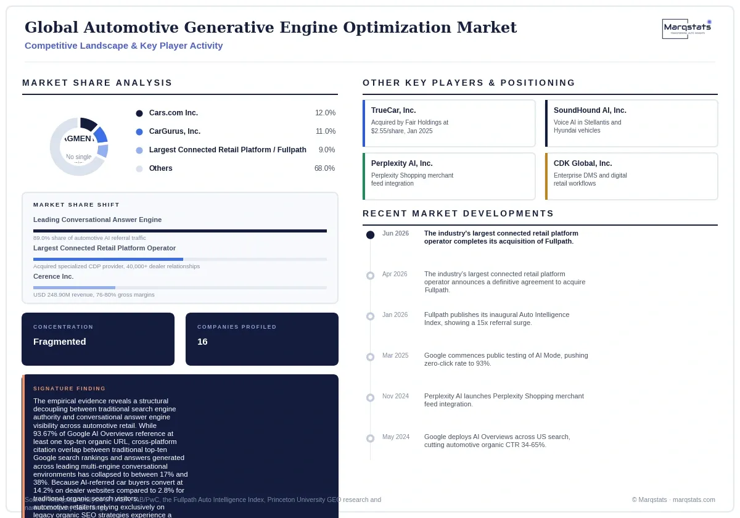This screenshot has width=740, height=518.
Task: Click the May 2024 timeline marker dot
Action: click(370, 438)
